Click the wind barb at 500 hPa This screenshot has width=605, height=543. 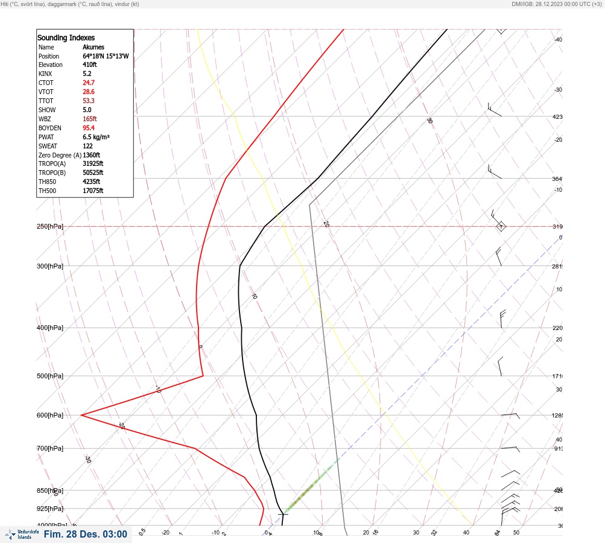pyautogui.click(x=501, y=367)
